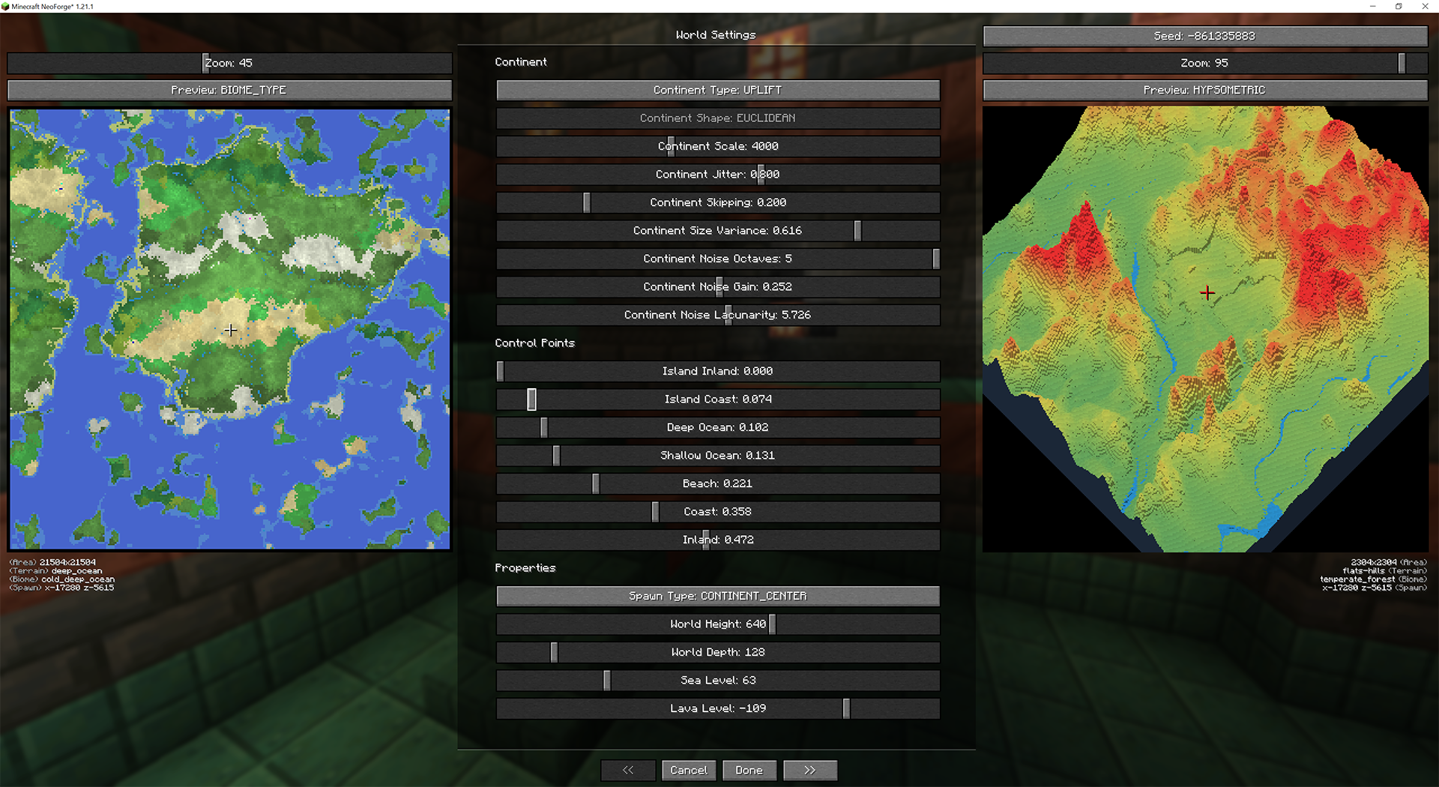
Task: Confirm settings with Done
Action: (749, 770)
